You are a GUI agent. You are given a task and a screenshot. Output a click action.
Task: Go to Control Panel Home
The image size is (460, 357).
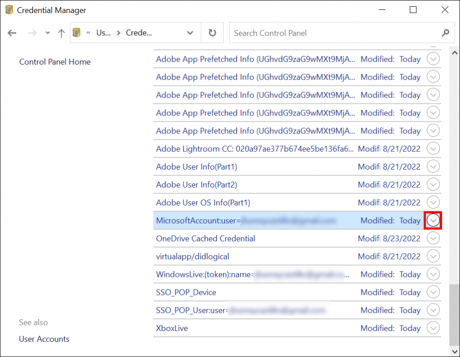[54, 62]
